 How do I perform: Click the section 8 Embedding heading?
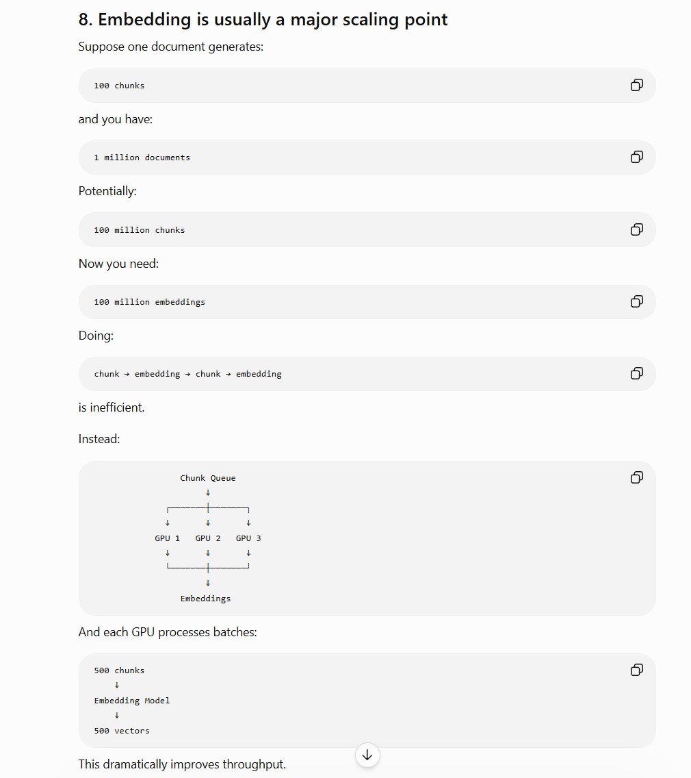[x=263, y=19]
